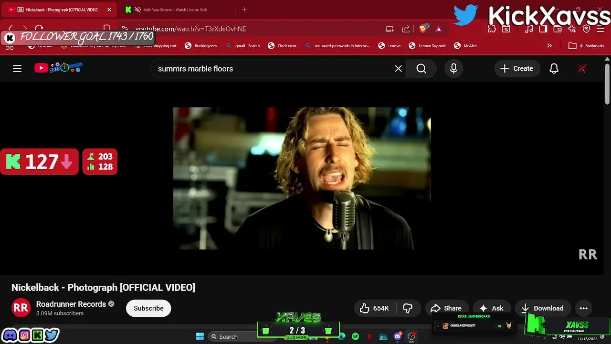Start voice search with the microphone
This screenshot has height=344, width=611.
453,68
